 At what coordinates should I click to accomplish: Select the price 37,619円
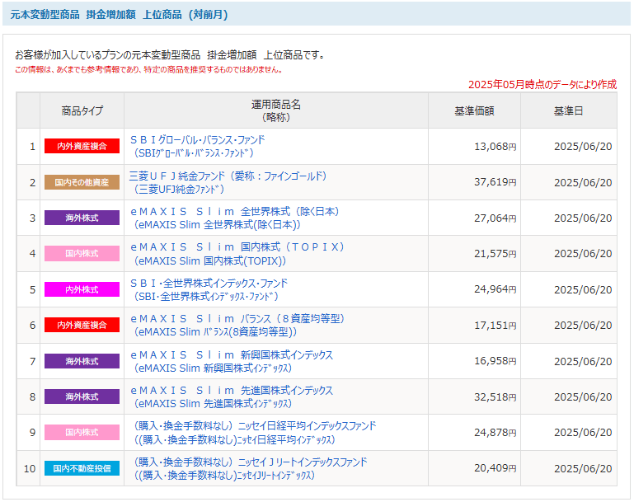(x=495, y=182)
